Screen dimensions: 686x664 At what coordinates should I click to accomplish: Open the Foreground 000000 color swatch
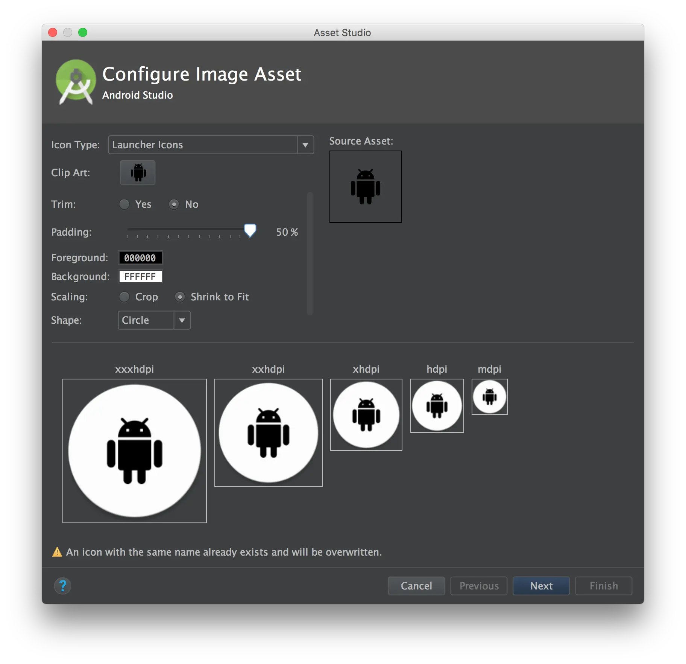coord(140,258)
